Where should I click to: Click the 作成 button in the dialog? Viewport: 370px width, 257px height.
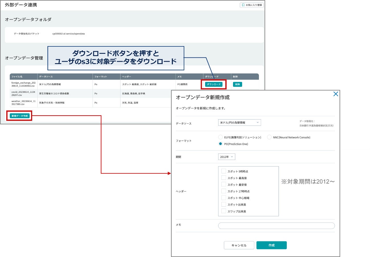(x=271, y=245)
